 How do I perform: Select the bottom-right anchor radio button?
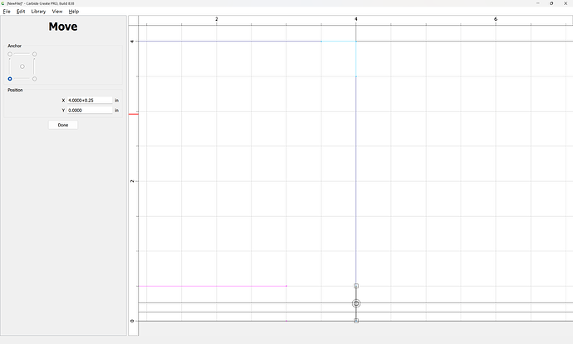point(34,79)
